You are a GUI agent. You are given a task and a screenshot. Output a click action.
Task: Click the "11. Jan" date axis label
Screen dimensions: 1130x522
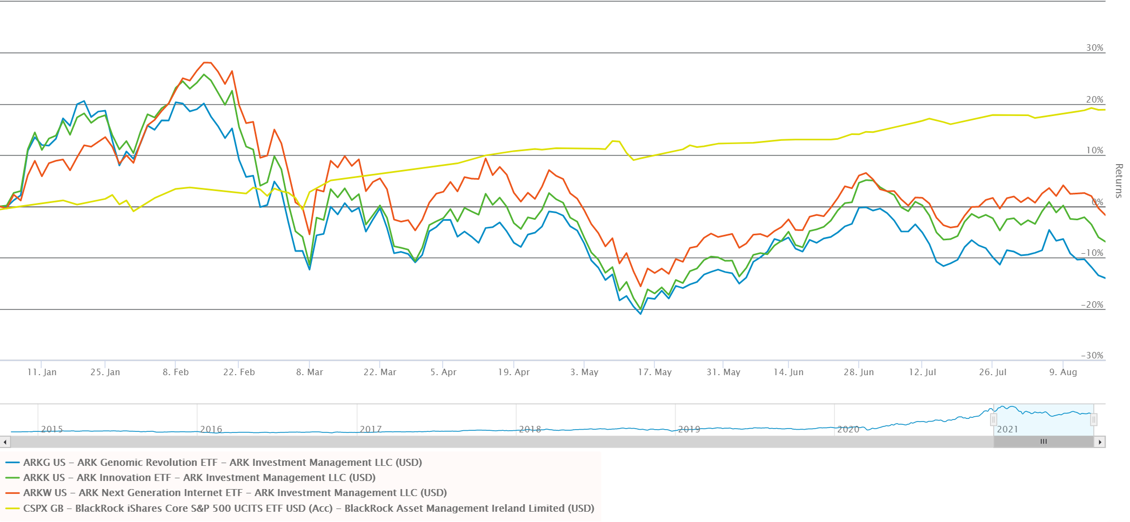tap(42, 372)
